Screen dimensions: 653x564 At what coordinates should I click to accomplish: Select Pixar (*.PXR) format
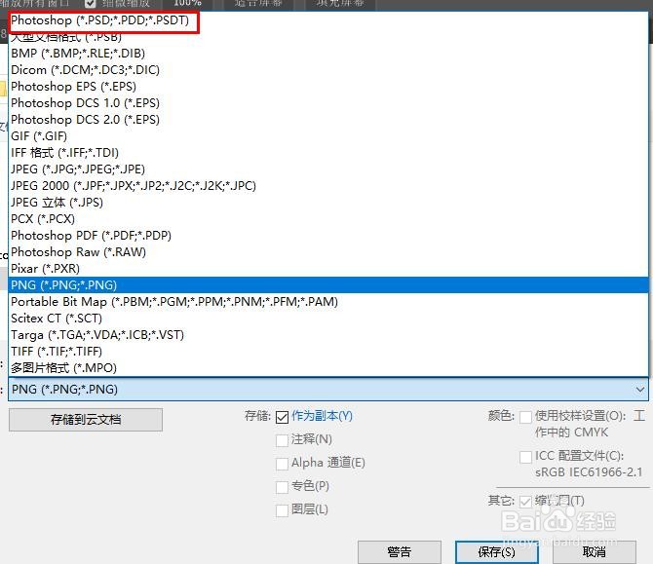pyautogui.click(x=328, y=269)
